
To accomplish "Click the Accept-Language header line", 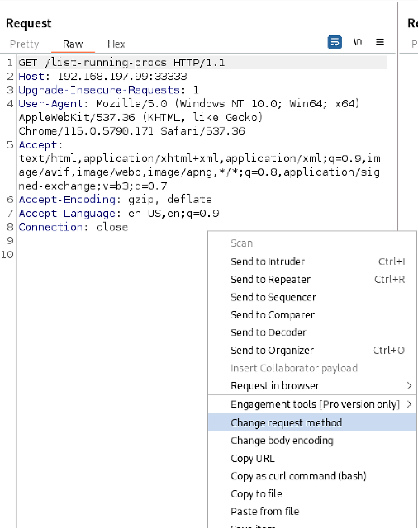I will pos(119,213).
